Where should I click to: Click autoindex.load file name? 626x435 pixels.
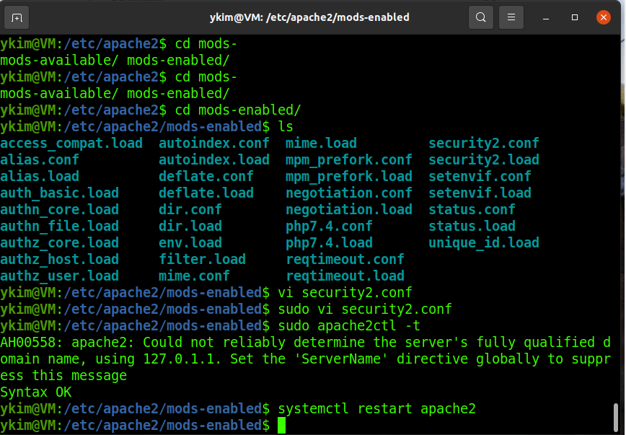214,159
